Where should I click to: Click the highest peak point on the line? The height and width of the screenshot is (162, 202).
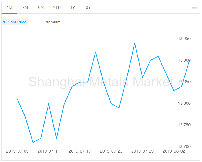[135, 43]
